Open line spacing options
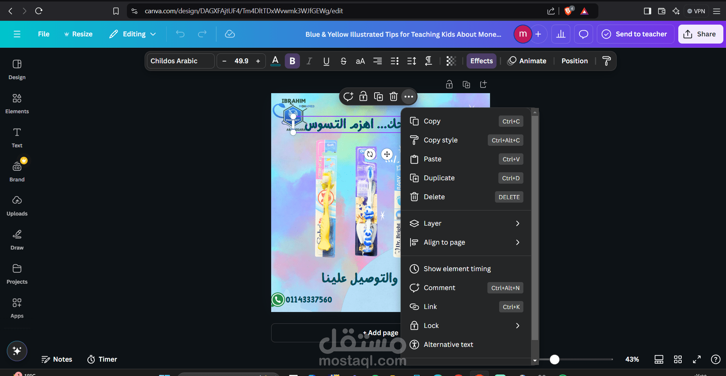 [412, 61]
